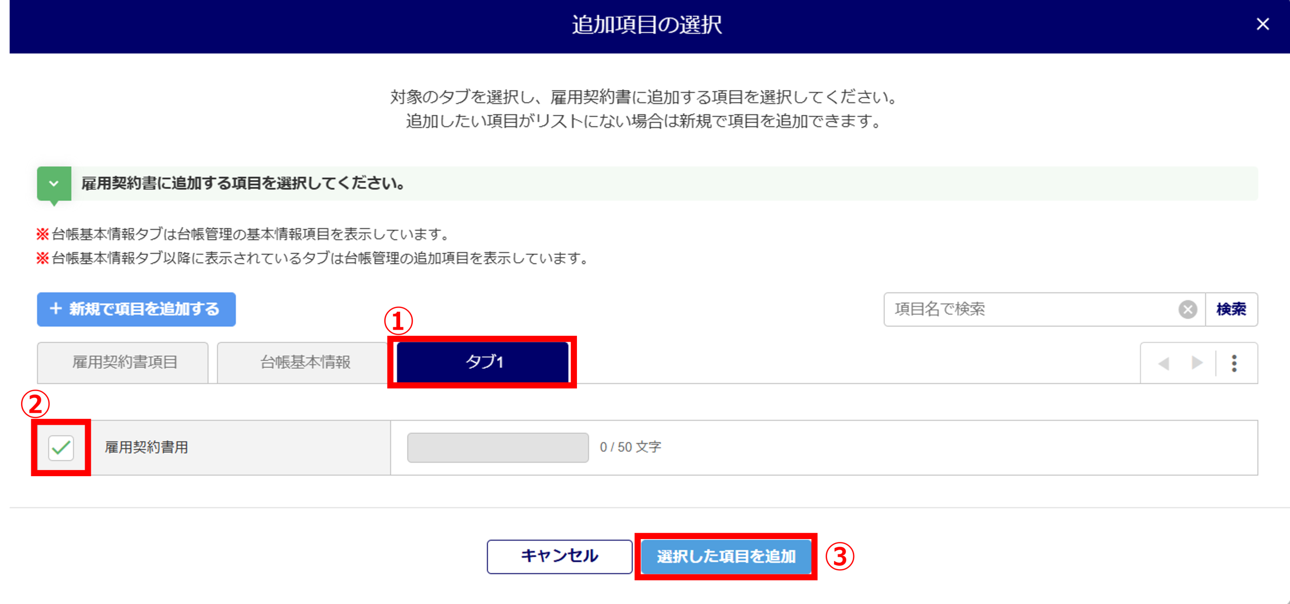Click the 雇用契約書用 text input field

[497, 447]
